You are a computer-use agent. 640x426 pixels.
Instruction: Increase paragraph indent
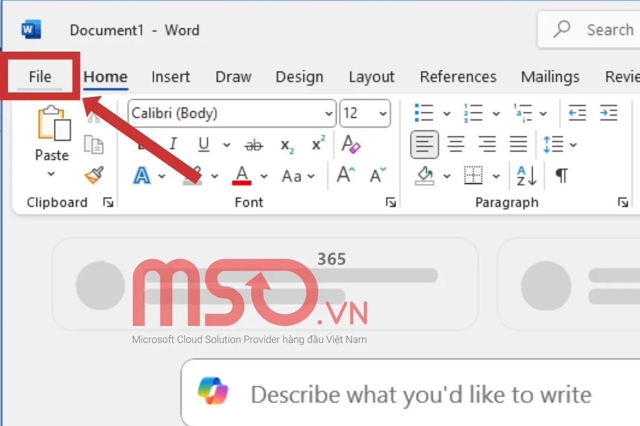(609, 113)
